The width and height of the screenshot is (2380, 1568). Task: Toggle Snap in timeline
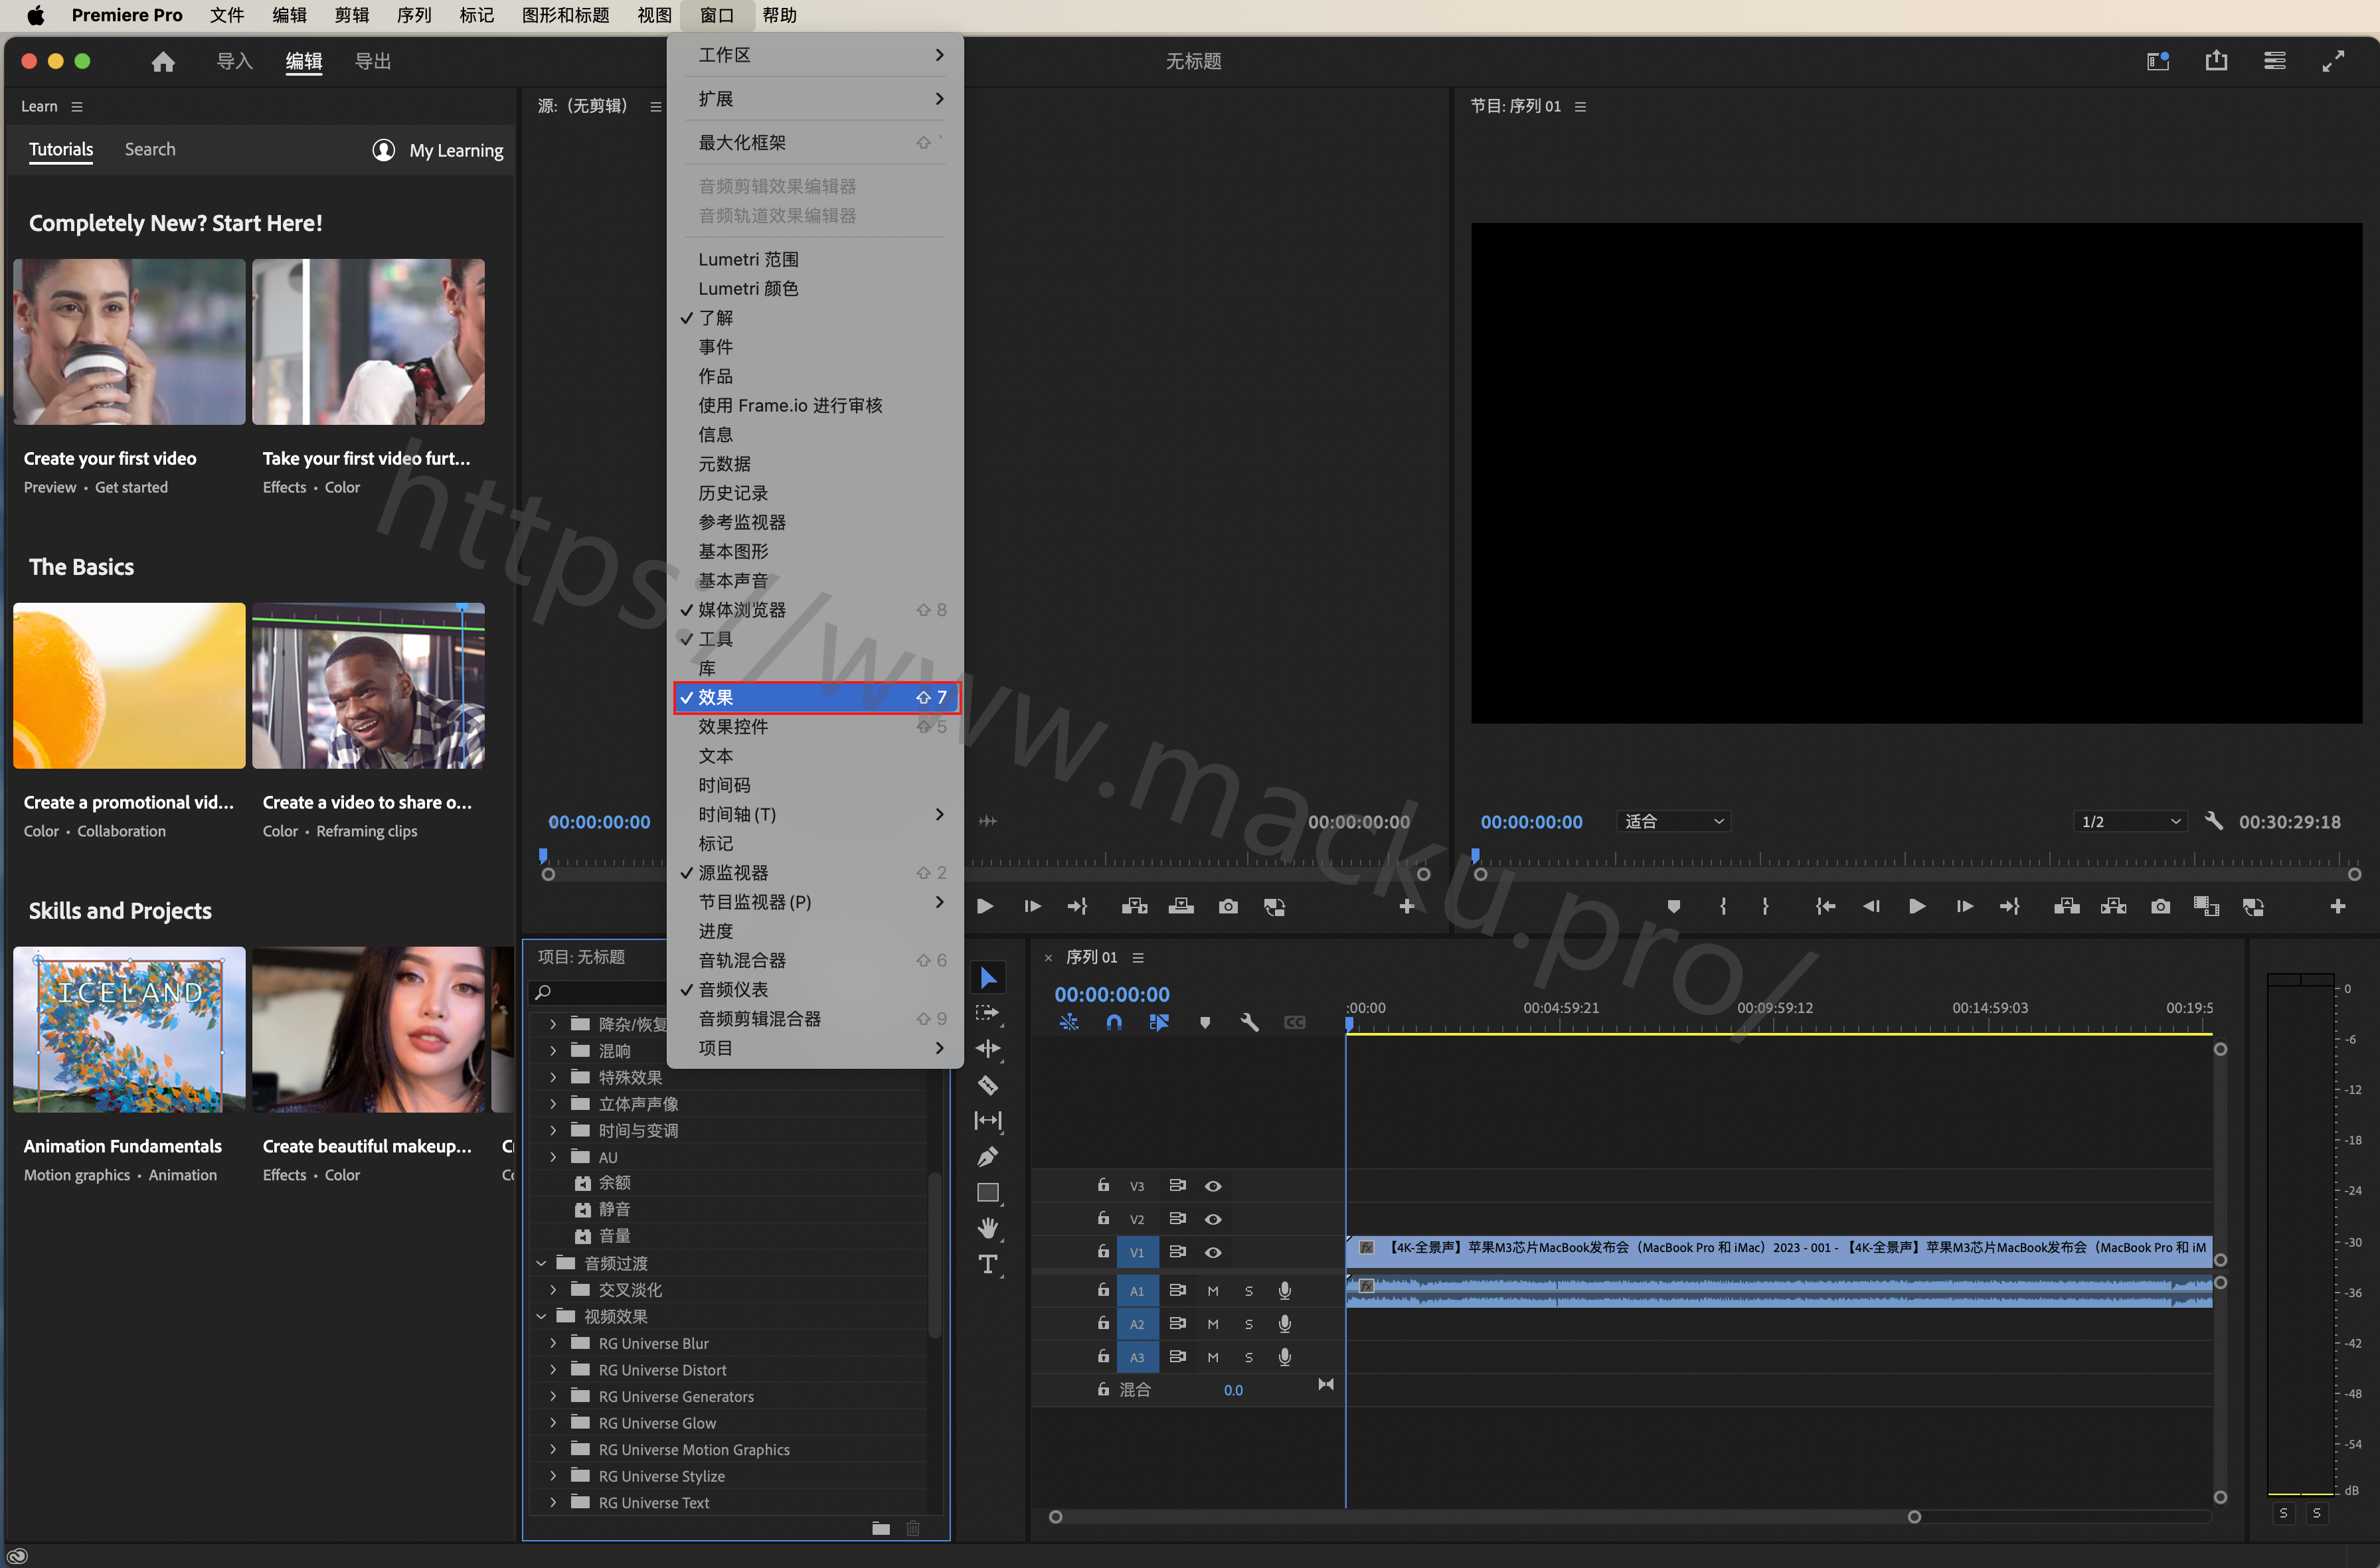click(1114, 1022)
